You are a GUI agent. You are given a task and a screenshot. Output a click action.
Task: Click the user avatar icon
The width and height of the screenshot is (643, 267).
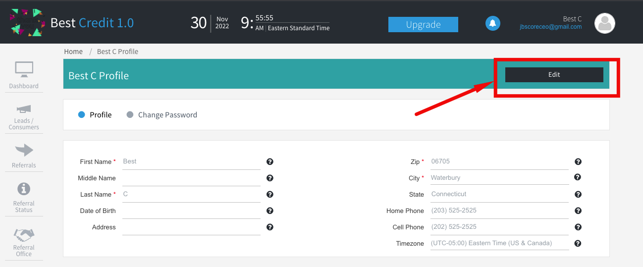click(604, 23)
